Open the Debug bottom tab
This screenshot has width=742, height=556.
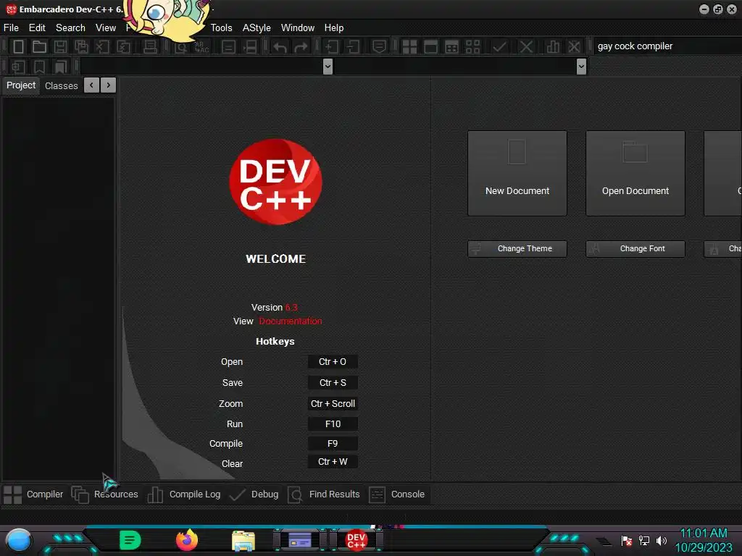pos(254,494)
